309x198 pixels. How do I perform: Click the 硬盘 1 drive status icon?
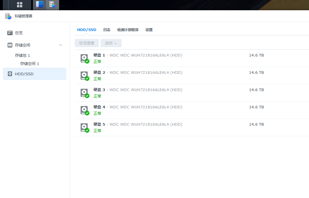[x=85, y=59]
